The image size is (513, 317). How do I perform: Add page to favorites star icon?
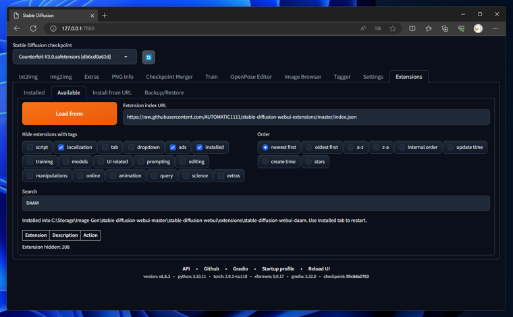point(393,28)
